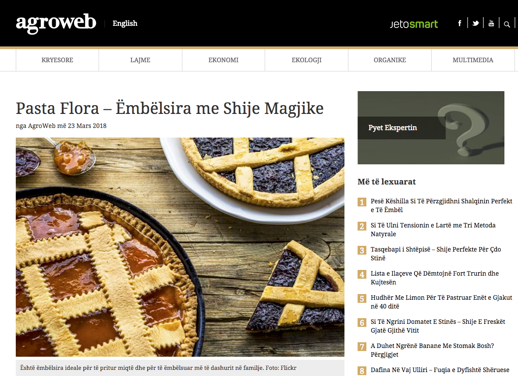Read article about Shalqinin Perfekt
This screenshot has height=376, width=518.
[441, 205]
